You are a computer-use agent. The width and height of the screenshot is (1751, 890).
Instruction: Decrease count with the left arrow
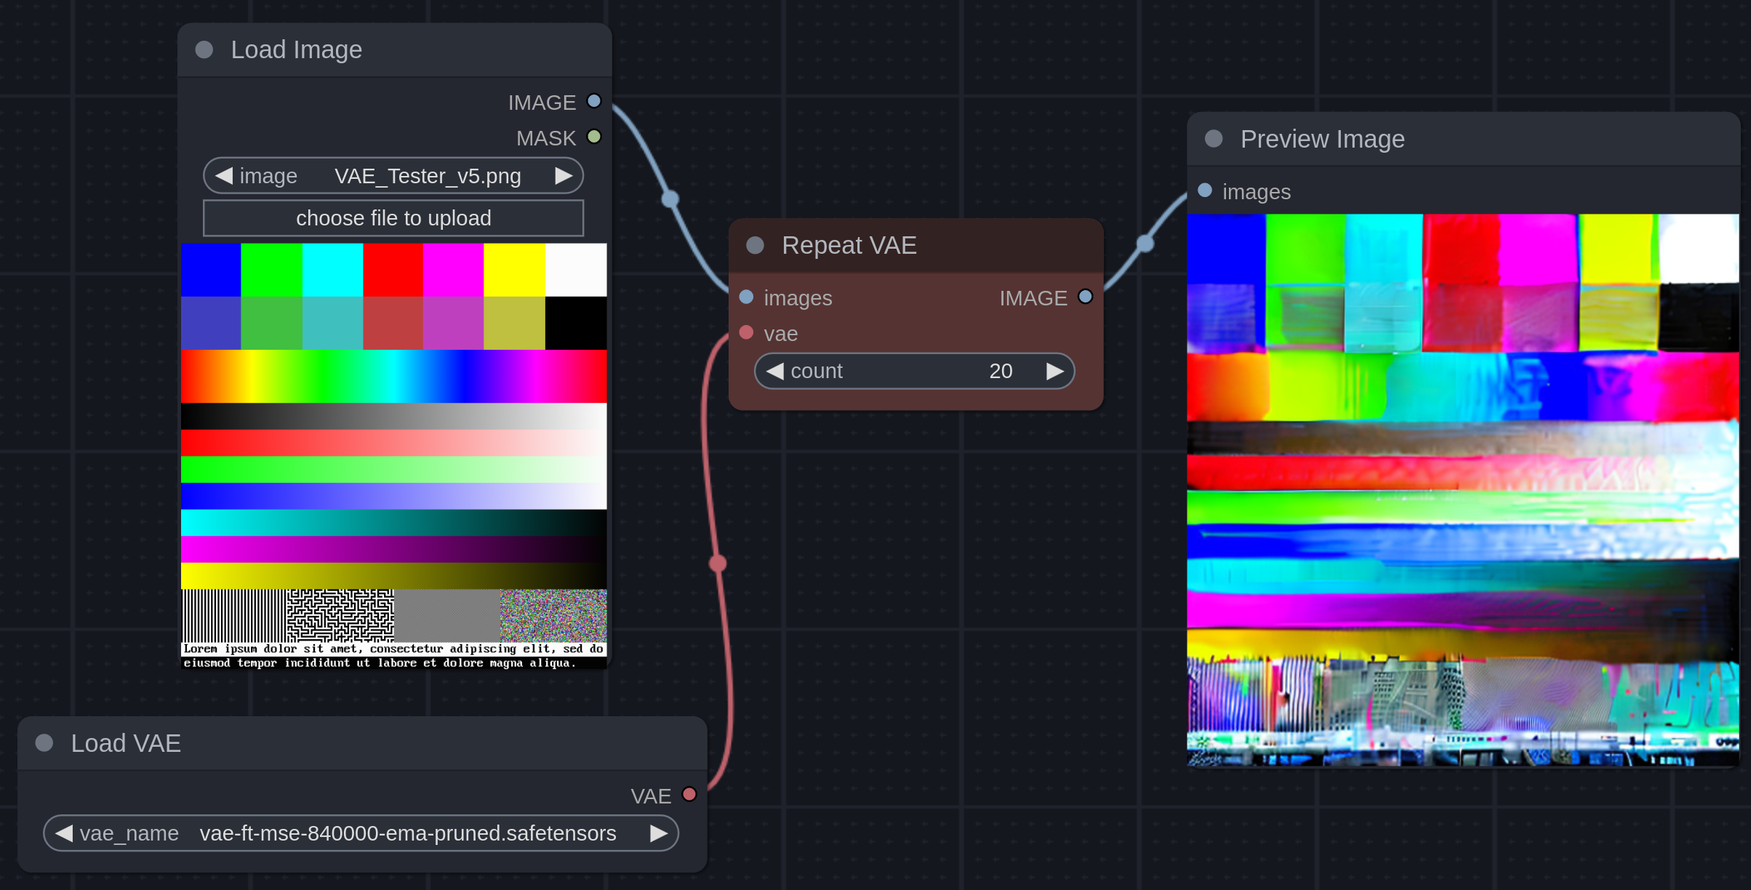(774, 372)
